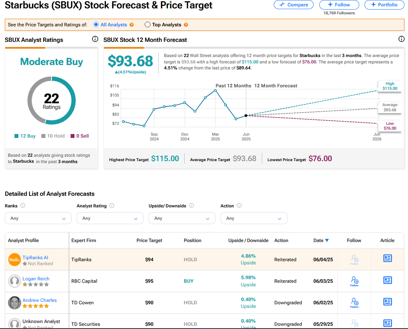408x329 pixels.
Task: Open the article icon in Andrew Charles row
Action: (x=388, y=301)
